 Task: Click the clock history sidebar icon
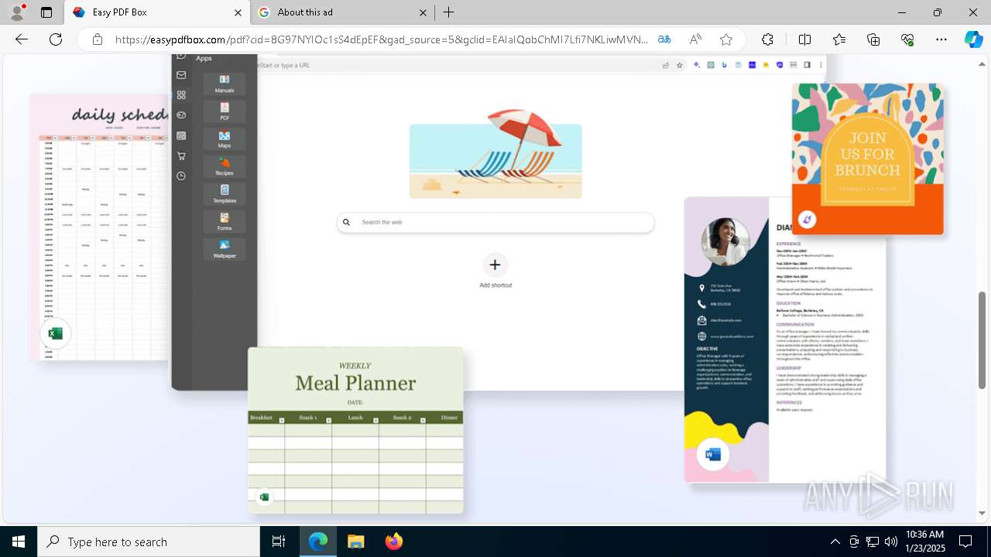click(x=181, y=176)
